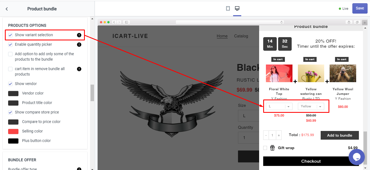This screenshot has height=170, width=370.
Task: Click info icon beside cart item remove bundle
Action: click(79, 69)
